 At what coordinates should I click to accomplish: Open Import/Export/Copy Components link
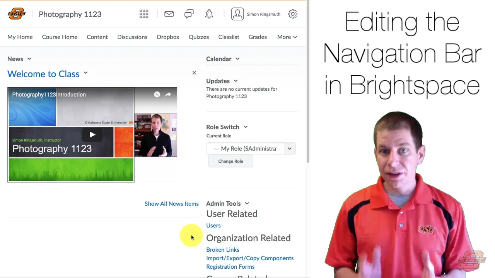(x=250, y=258)
